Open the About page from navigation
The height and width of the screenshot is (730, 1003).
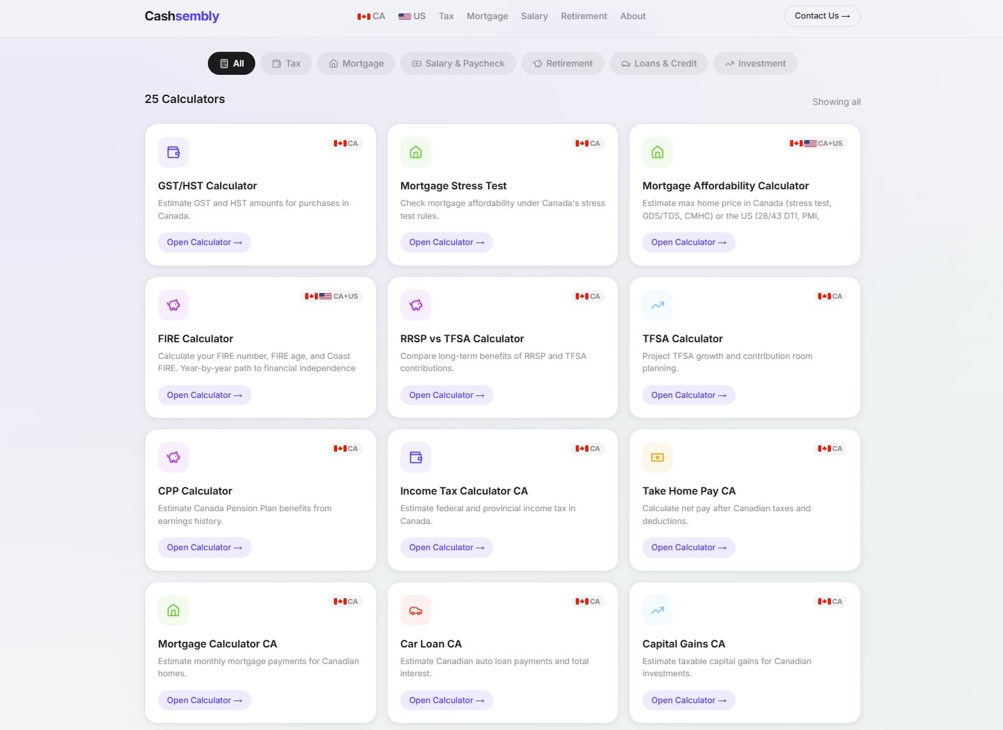pos(633,16)
